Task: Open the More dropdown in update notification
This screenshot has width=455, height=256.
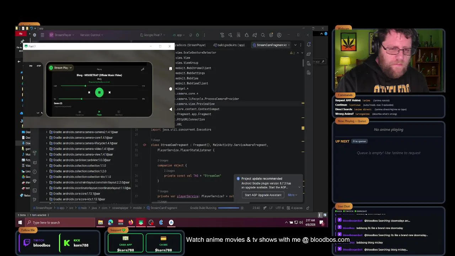Action: (292, 195)
